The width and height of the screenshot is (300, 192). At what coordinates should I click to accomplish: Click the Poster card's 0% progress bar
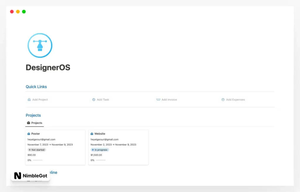coord(37,160)
